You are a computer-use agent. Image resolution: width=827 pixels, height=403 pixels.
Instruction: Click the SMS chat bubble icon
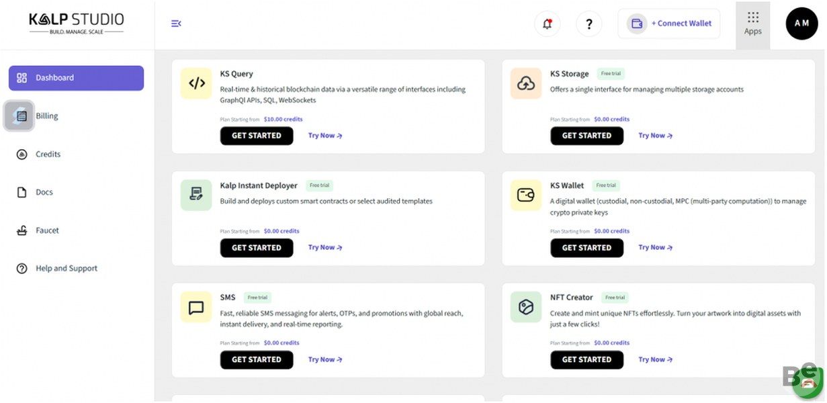(196, 307)
